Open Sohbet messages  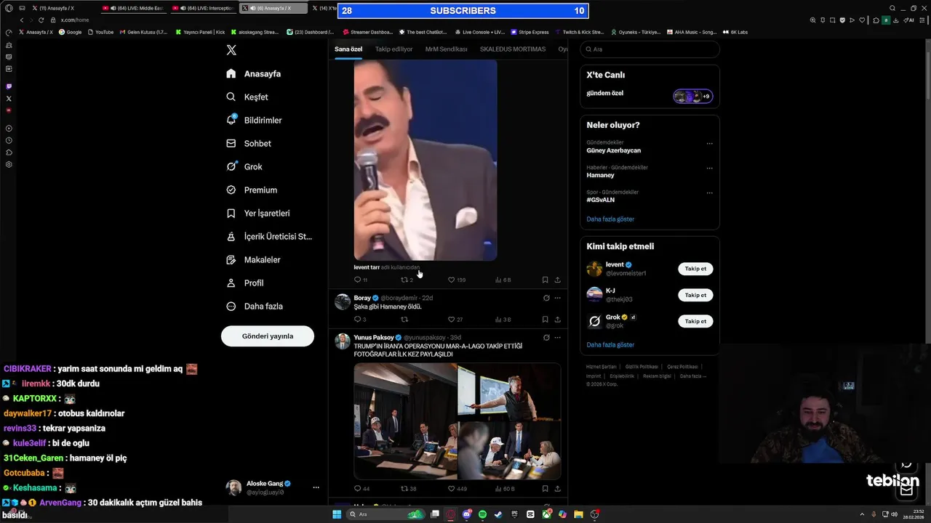249,143
